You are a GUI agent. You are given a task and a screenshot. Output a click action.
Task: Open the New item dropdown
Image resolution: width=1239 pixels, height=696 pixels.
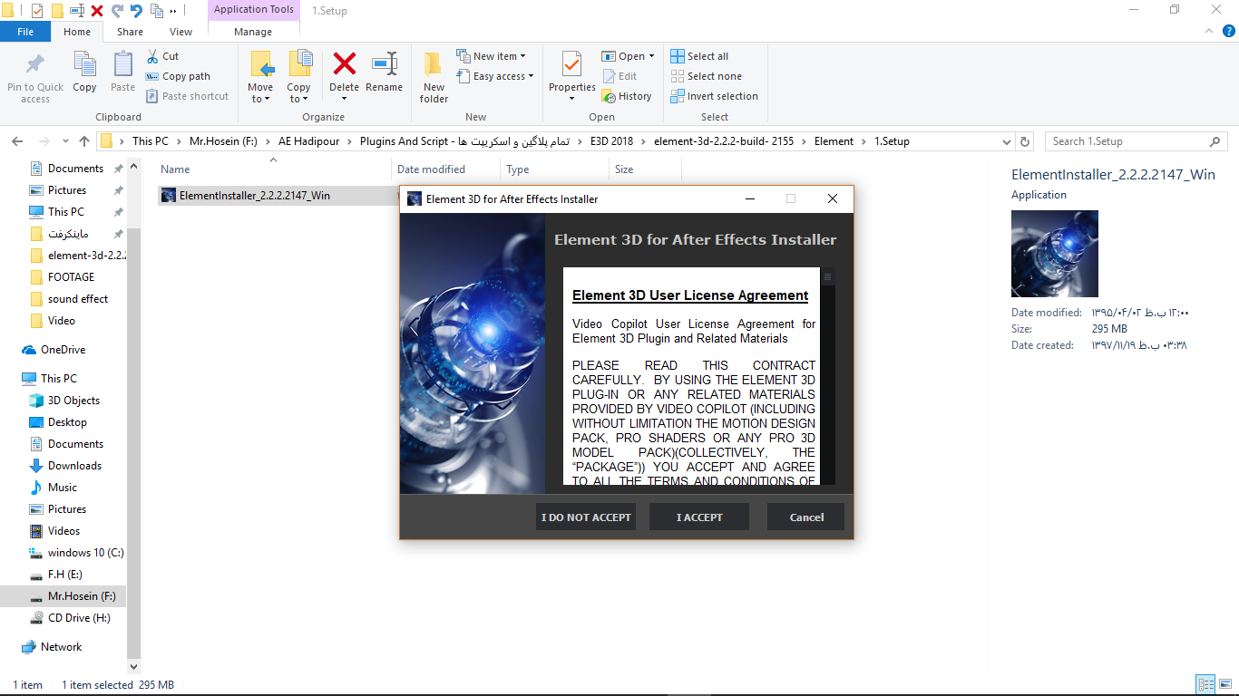491,56
